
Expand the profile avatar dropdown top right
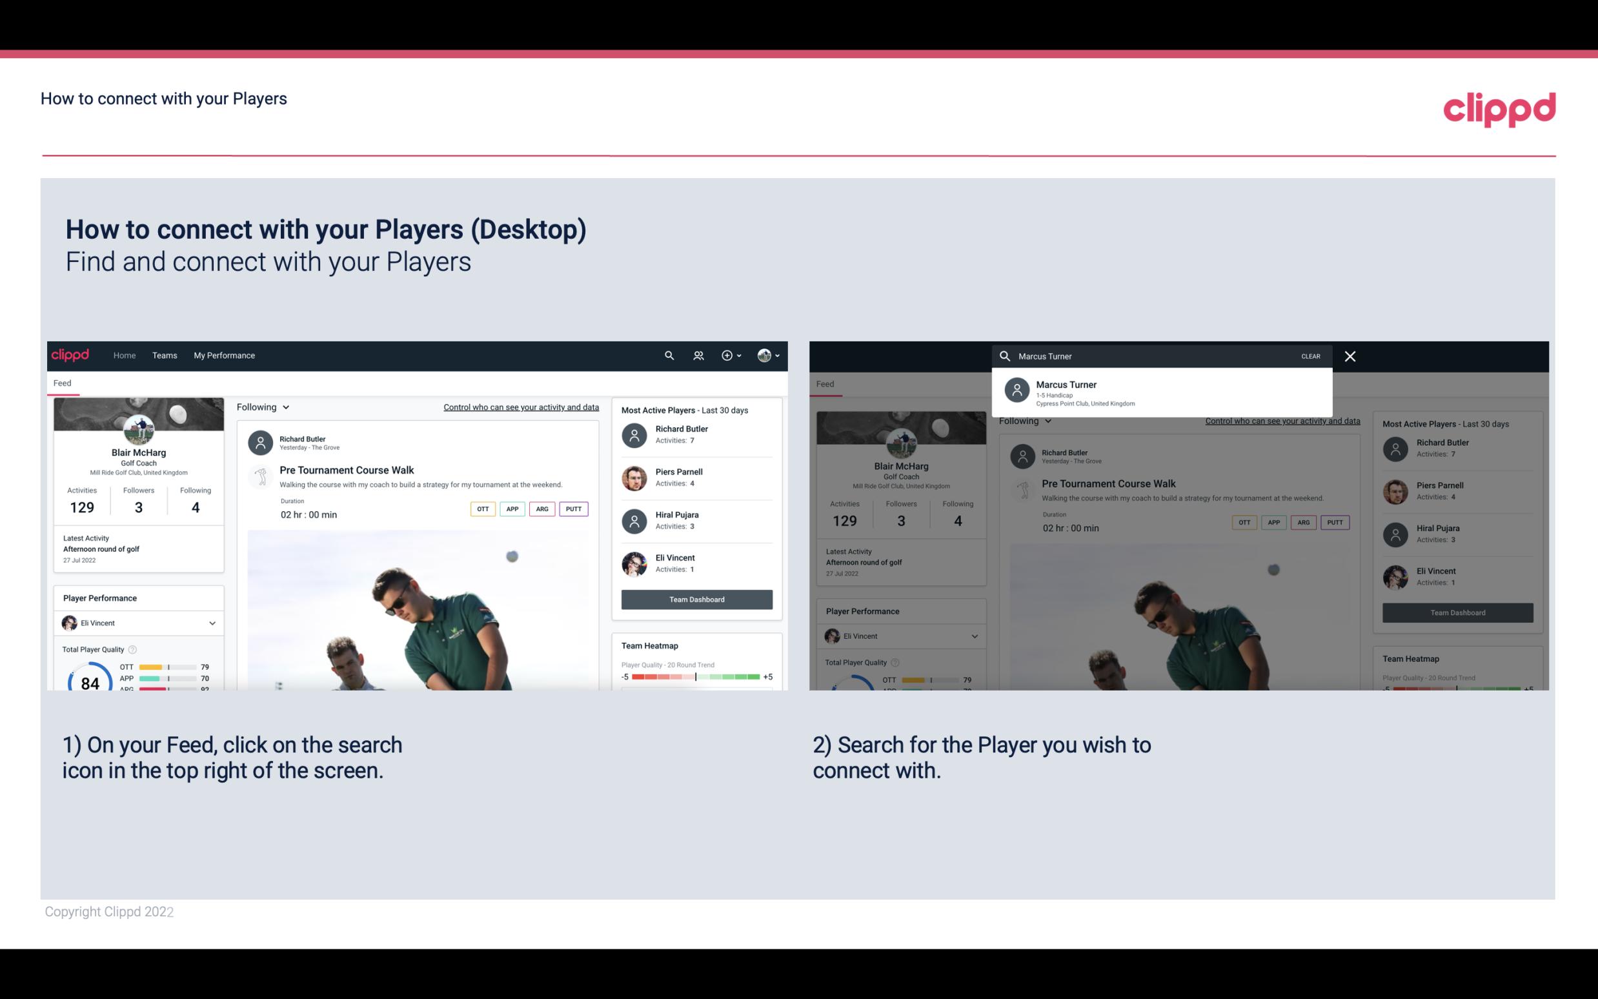point(767,356)
